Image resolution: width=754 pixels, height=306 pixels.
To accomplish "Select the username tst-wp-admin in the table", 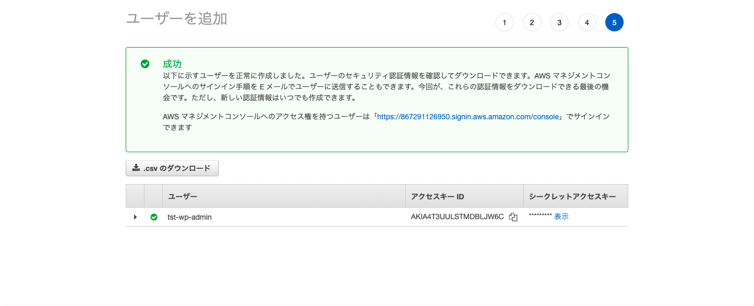I will pos(189,217).
